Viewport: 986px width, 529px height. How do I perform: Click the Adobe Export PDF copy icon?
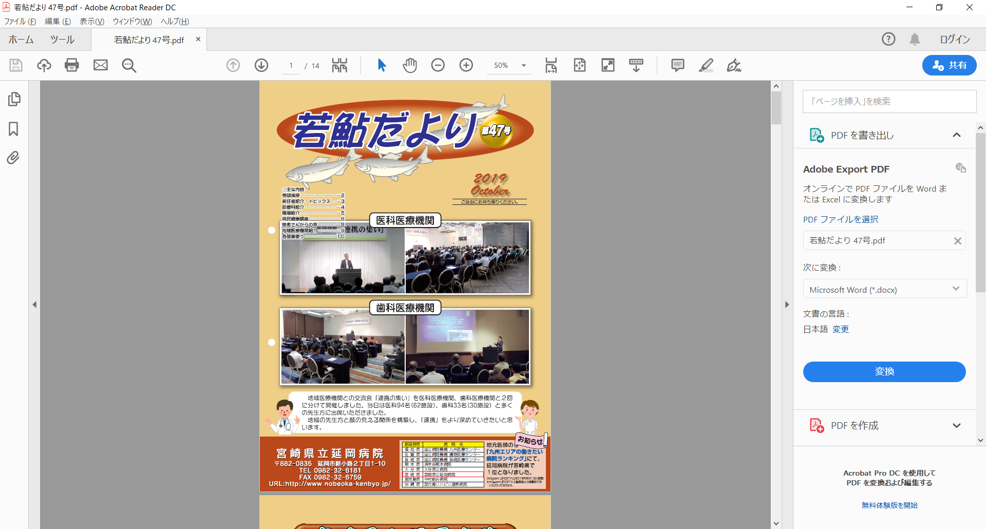961,168
